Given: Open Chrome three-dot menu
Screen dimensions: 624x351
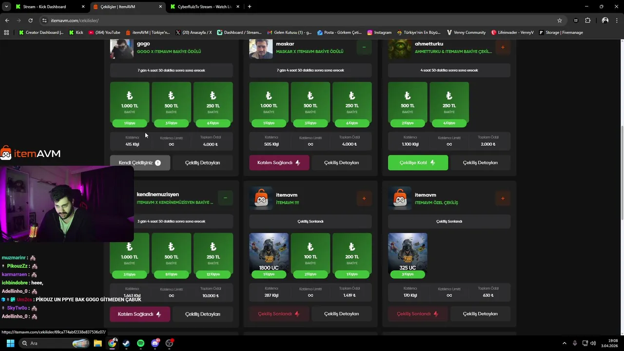Looking at the screenshot, I should pyautogui.click(x=617, y=20).
